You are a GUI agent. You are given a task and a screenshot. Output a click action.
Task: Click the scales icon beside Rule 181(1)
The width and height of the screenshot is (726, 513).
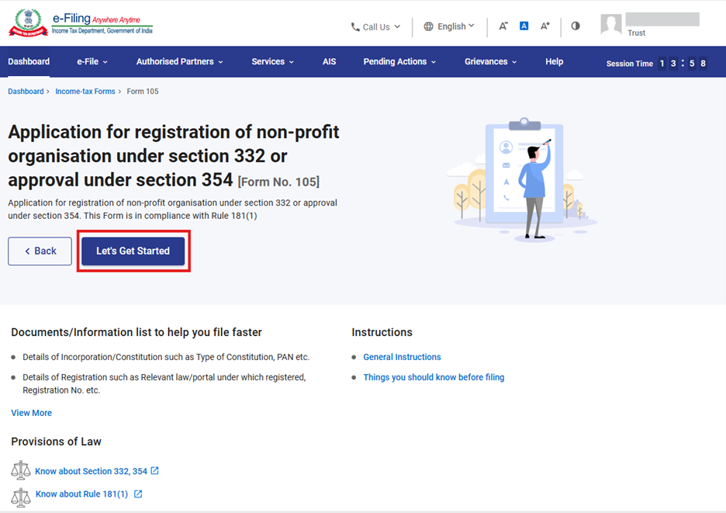click(x=20, y=494)
